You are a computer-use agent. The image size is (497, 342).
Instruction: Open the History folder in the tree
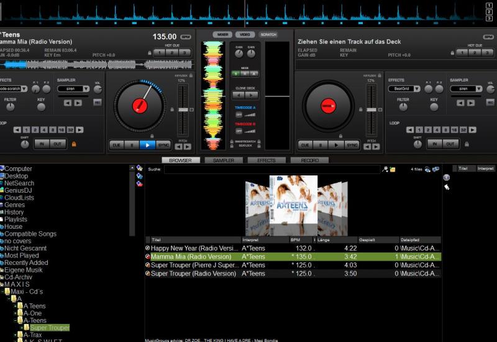14,212
